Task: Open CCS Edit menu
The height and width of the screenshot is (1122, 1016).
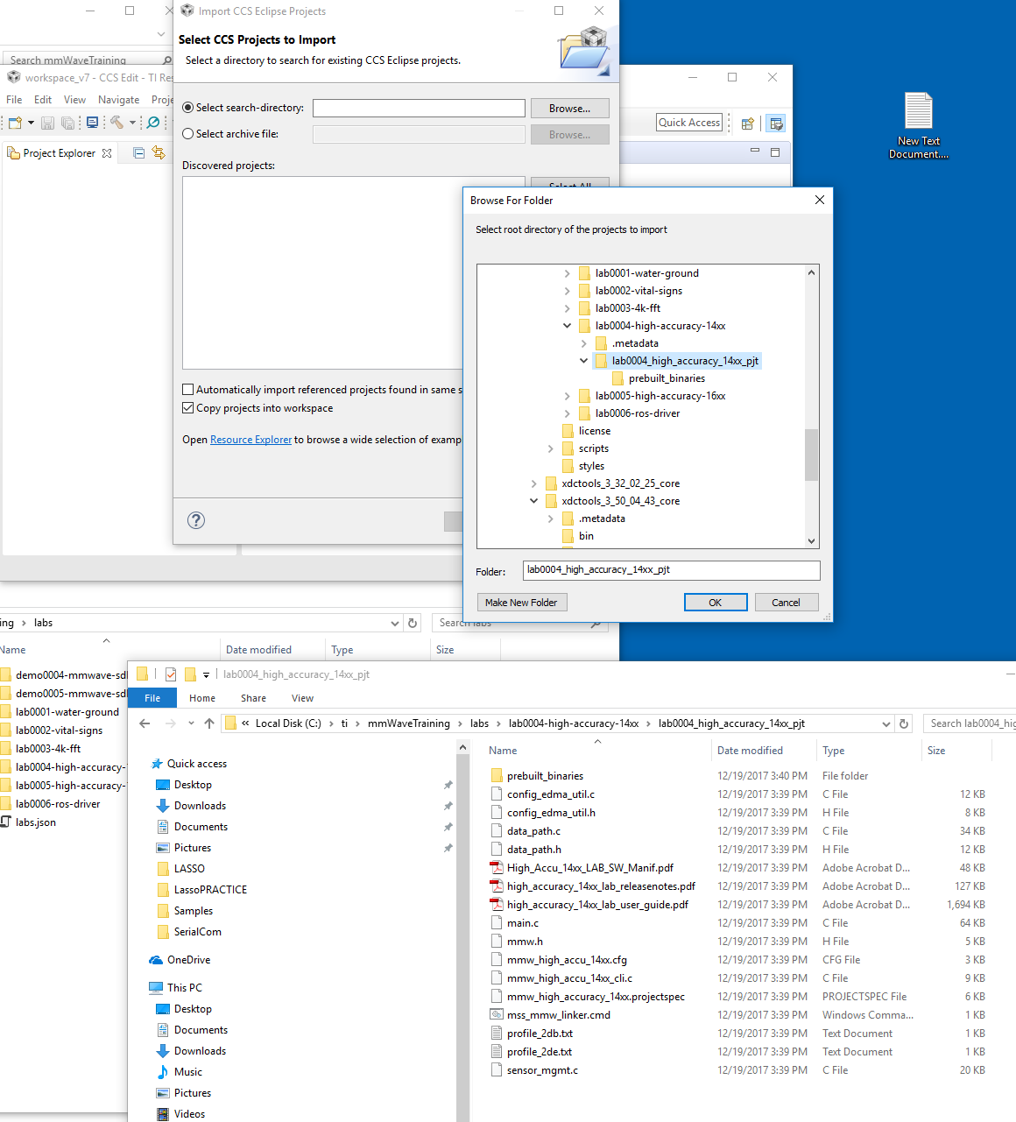Action: tap(43, 100)
